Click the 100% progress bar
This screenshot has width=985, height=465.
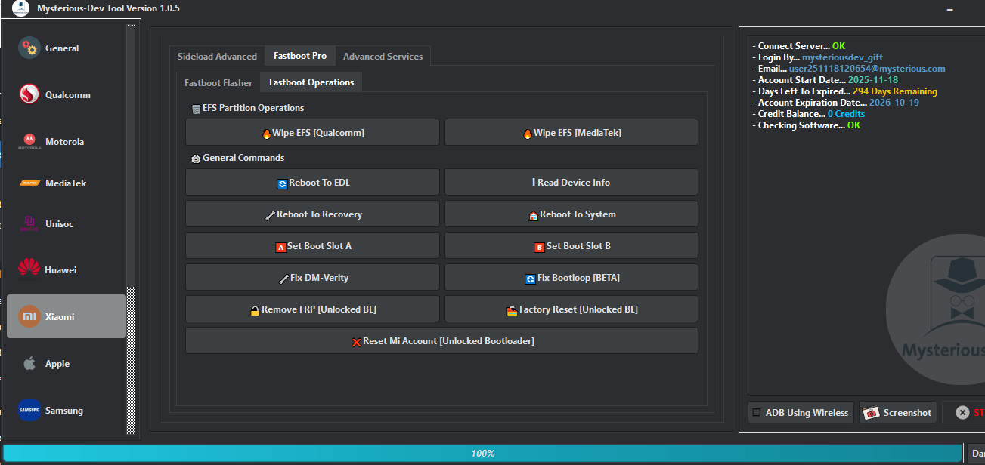click(x=483, y=453)
